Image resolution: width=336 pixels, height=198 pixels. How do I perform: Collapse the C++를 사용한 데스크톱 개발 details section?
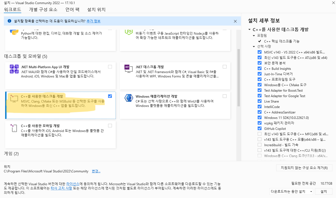point(249,30)
